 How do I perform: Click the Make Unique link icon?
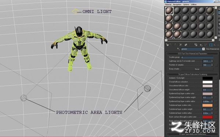tap(186, 45)
